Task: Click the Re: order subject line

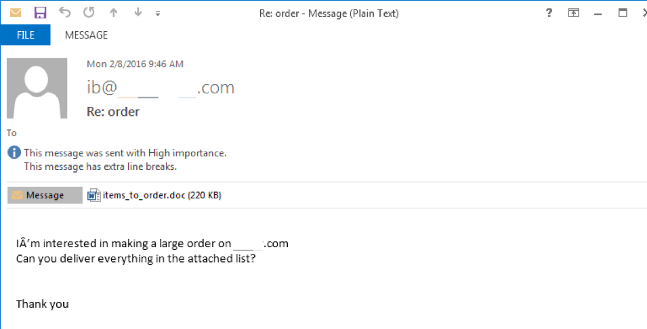Action: [x=113, y=112]
